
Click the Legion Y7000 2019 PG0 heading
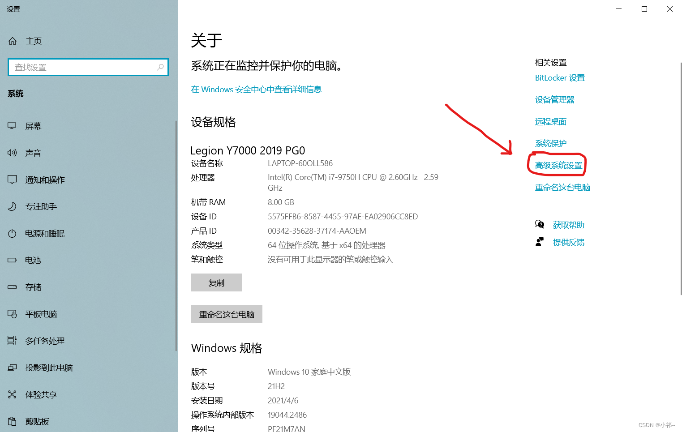coord(248,150)
